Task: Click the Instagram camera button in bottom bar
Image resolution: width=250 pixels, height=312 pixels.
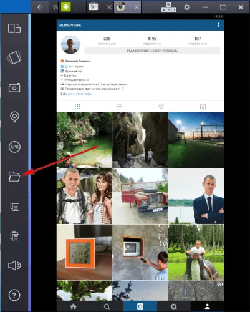Action: (140, 306)
